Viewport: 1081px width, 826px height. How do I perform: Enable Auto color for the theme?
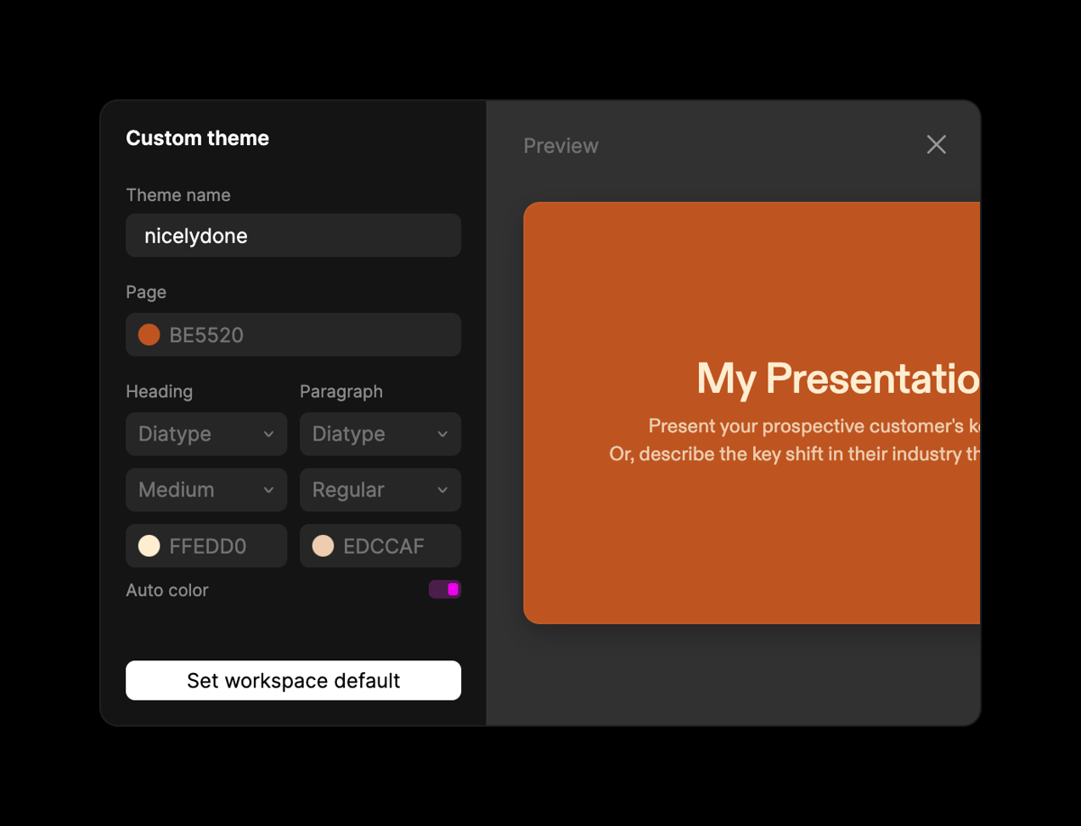click(x=444, y=589)
